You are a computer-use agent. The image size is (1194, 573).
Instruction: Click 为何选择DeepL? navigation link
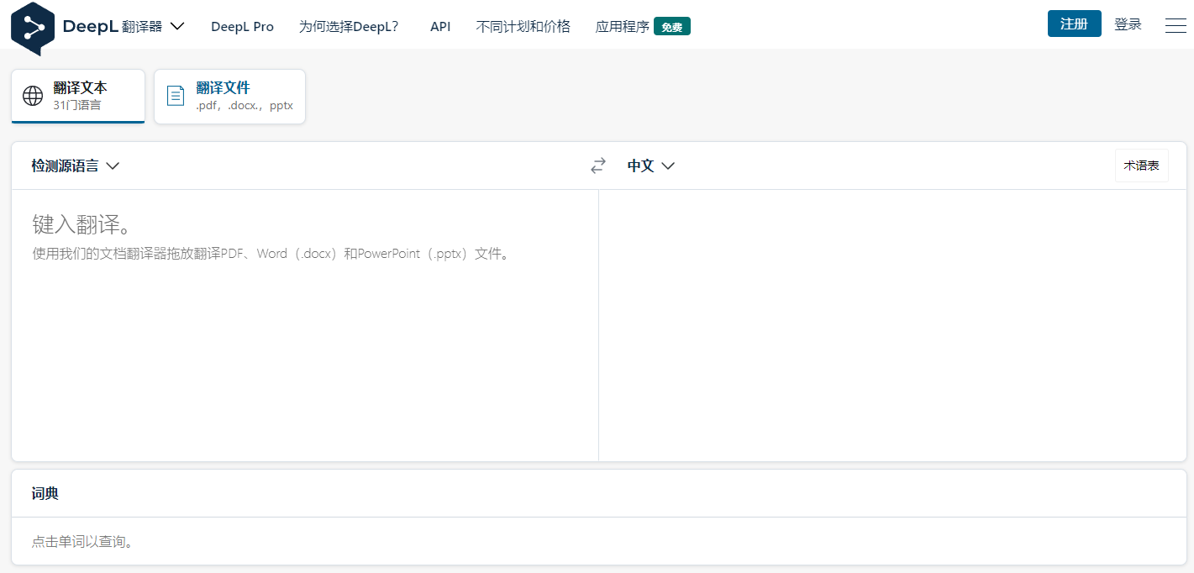click(x=349, y=26)
